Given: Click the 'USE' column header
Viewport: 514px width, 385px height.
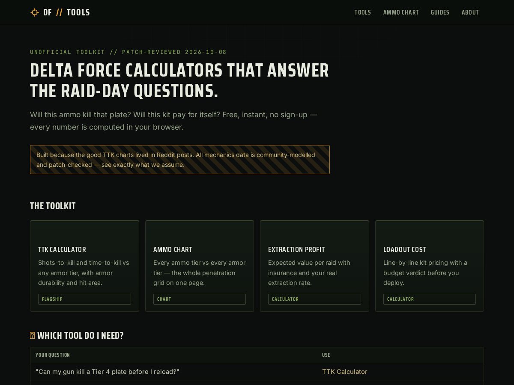Looking at the screenshot, I should 326,355.
